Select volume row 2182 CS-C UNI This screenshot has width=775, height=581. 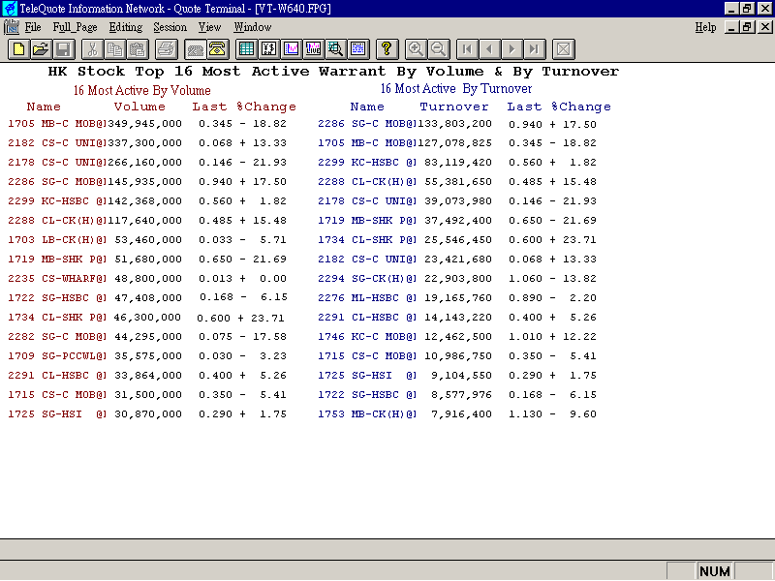coord(147,142)
